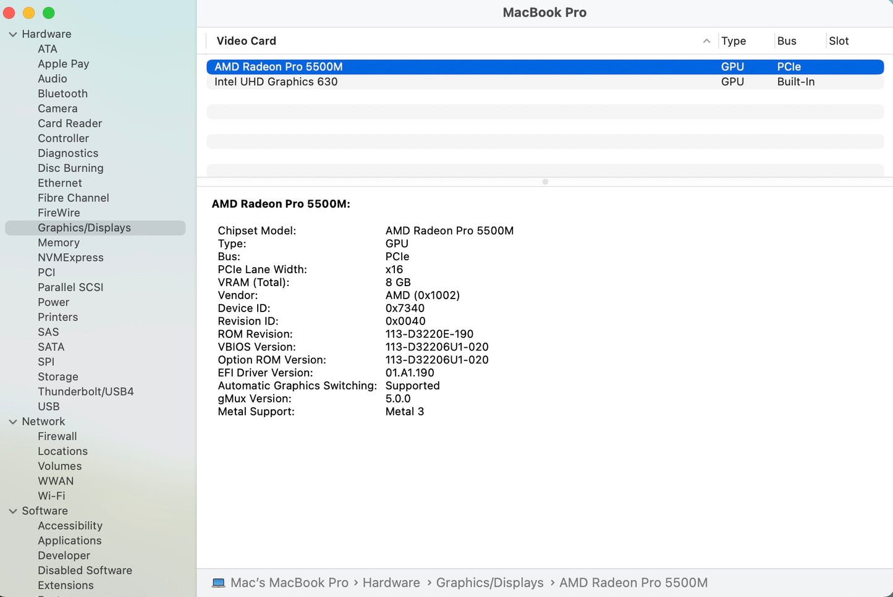Collapse the Software section chevron

[x=13, y=512]
